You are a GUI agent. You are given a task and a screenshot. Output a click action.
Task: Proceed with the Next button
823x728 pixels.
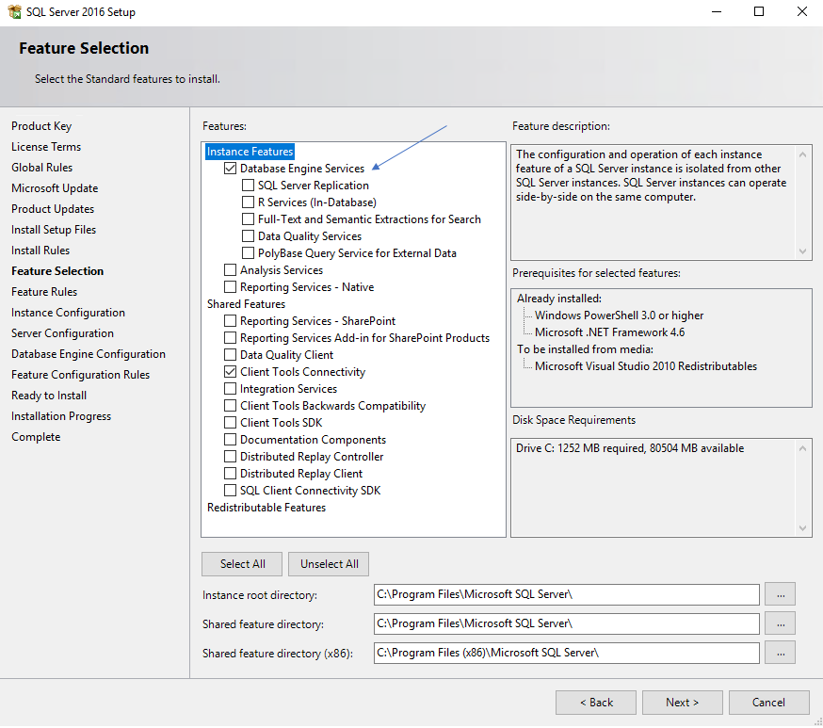(x=682, y=703)
